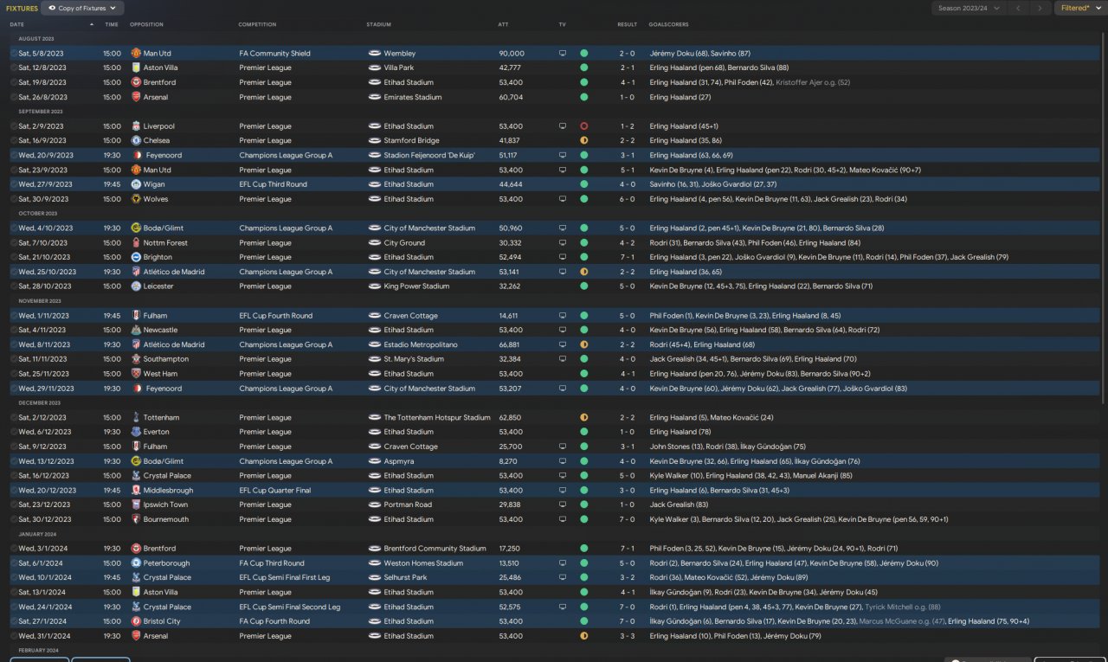Tick the selection circle for Sat, 4/11/2023
The height and width of the screenshot is (662, 1108).
pyautogui.click(x=14, y=330)
